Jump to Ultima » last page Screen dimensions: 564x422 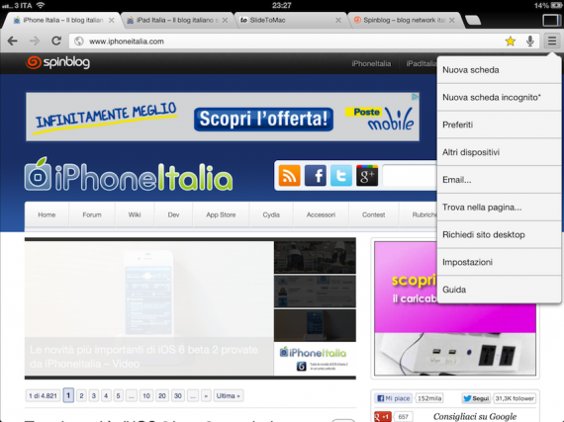(x=228, y=395)
